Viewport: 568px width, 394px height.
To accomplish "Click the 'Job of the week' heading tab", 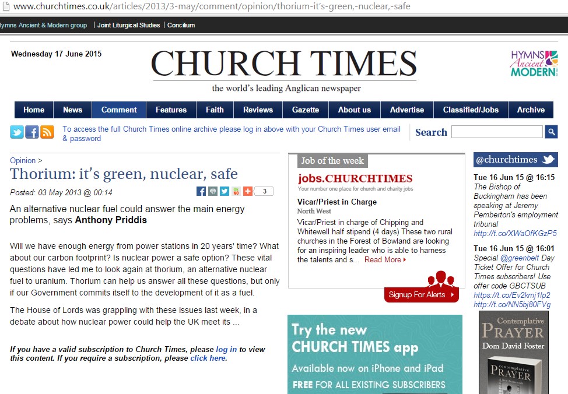I will coord(332,160).
